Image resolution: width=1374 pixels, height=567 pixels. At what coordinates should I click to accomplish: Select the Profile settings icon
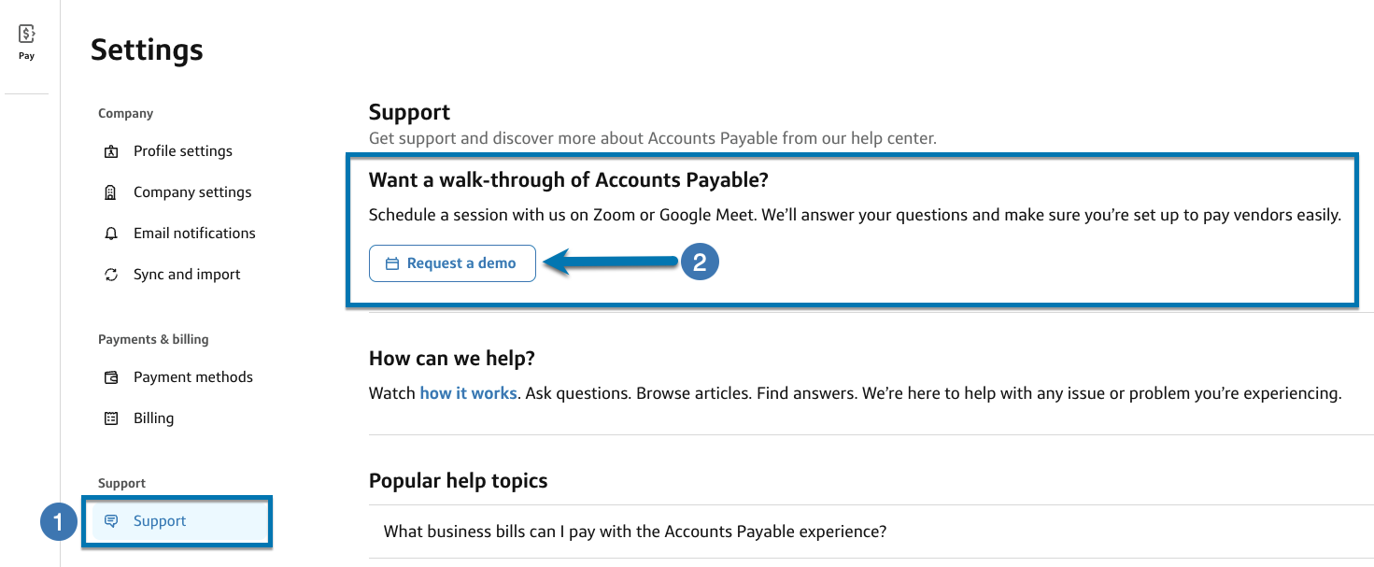click(112, 150)
